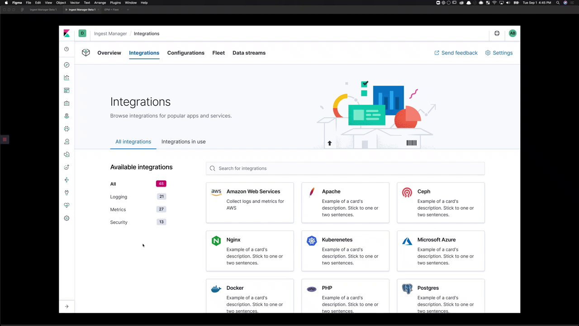Open Uptime icon in sidebar
This screenshot has width=579, height=326.
point(66,167)
